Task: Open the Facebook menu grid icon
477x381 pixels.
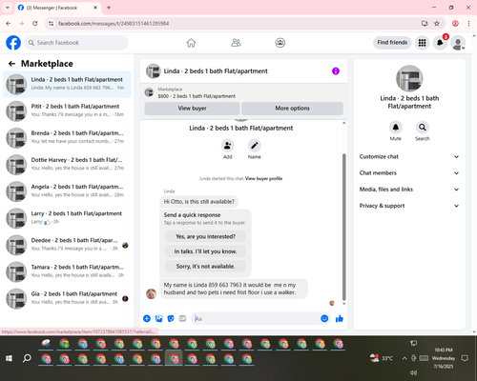Action: (x=422, y=43)
